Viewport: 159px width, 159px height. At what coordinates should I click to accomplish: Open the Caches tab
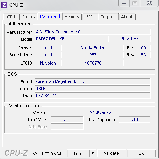pos(29,17)
